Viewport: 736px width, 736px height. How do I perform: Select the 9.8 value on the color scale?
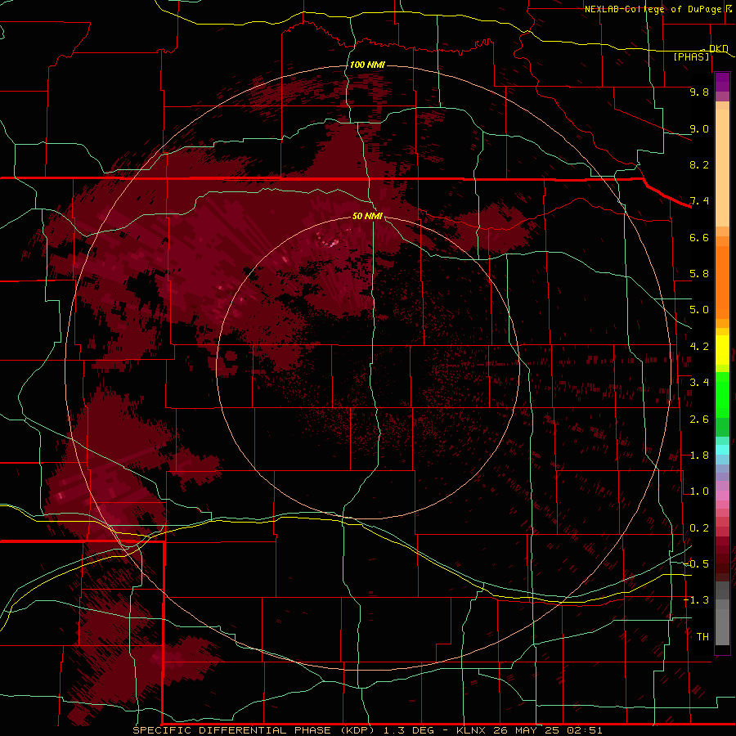click(x=699, y=92)
